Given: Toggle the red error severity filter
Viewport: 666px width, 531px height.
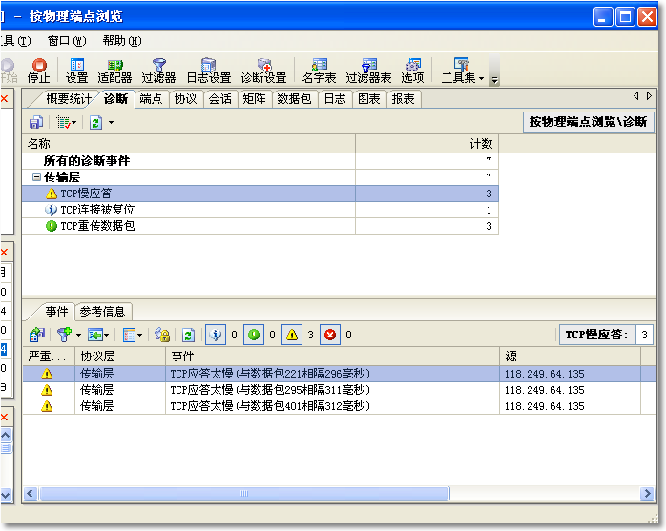Looking at the screenshot, I should click(330, 335).
